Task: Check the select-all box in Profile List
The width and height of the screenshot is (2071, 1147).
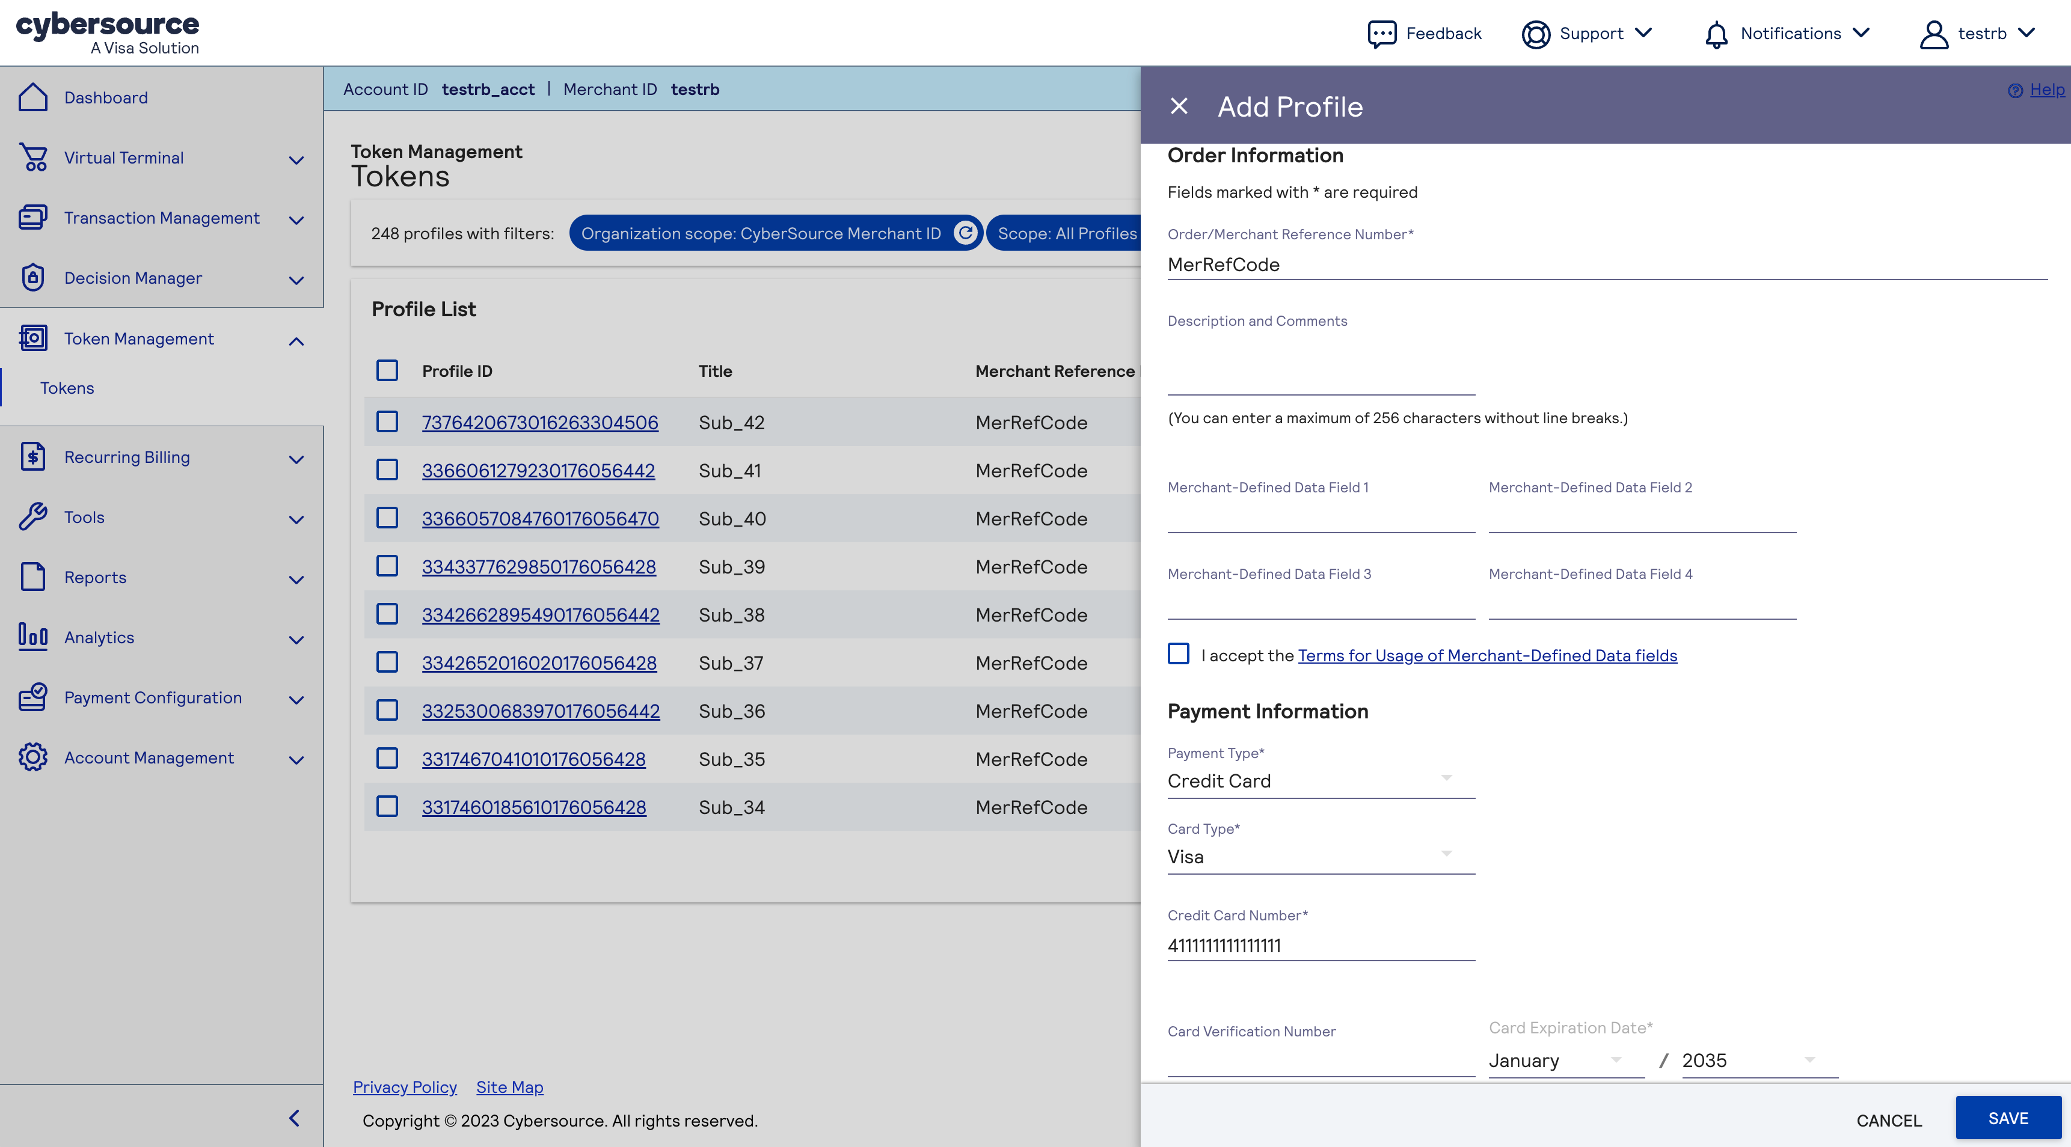Action: point(387,370)
